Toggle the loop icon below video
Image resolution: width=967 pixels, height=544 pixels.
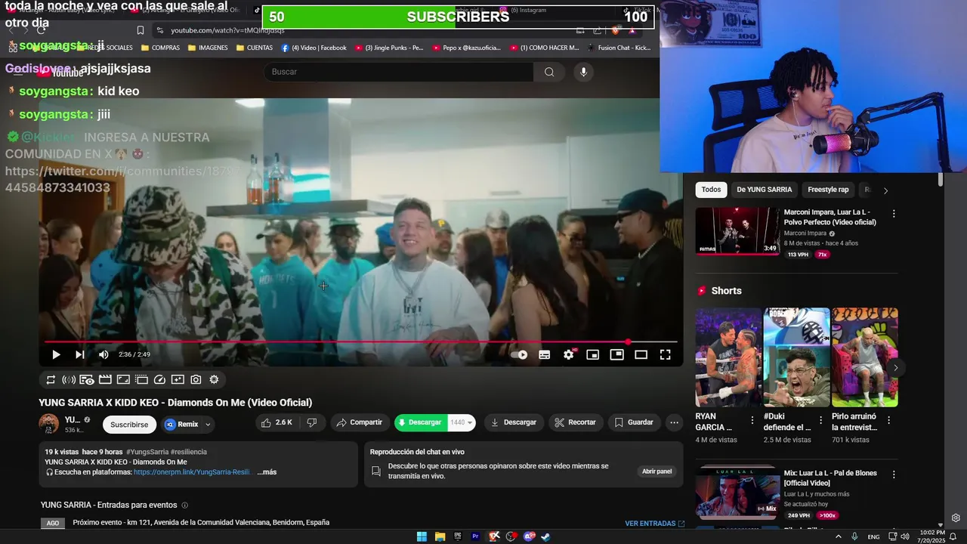[51, 379]
